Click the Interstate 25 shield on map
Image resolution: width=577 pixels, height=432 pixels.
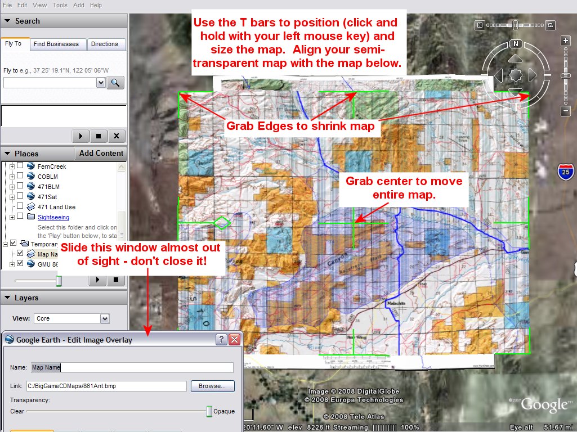click(x=566, y=172)
